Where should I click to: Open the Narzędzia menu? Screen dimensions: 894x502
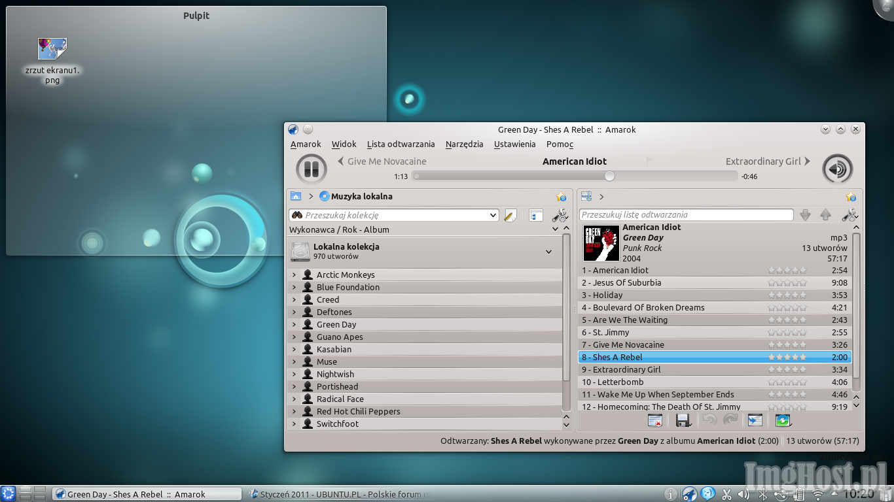click(465, 144)
